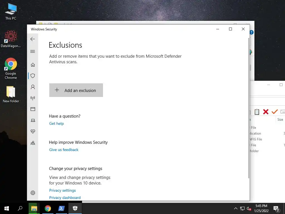Open the Home section in the sidebar

point(33,65)
